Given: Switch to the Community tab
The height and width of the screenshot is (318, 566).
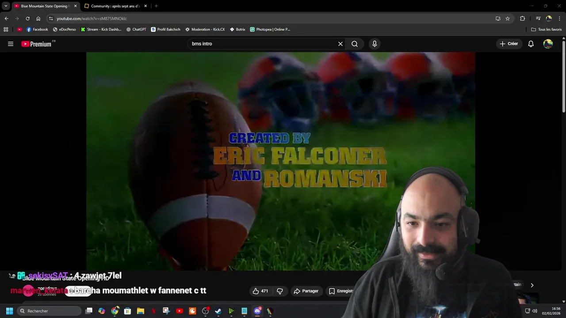Looking at the screenshot, I should coord(115,6).
